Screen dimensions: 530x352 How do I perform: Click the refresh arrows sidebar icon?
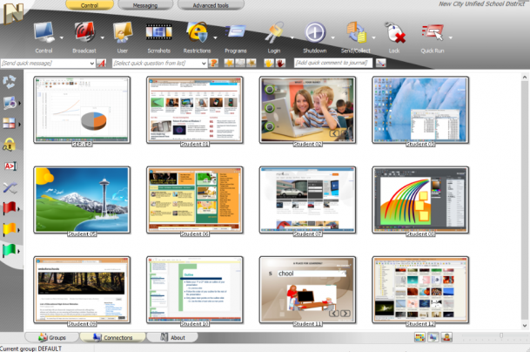tap(9, 82)
